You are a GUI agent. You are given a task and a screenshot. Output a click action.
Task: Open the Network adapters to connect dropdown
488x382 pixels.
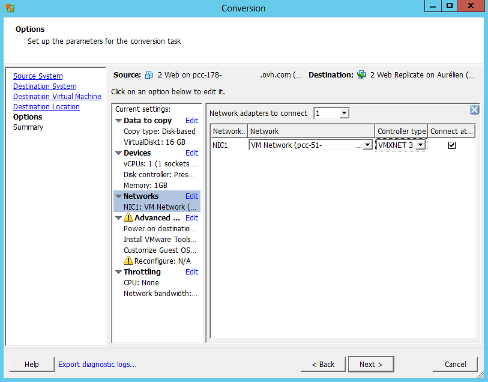pos(344,114)
